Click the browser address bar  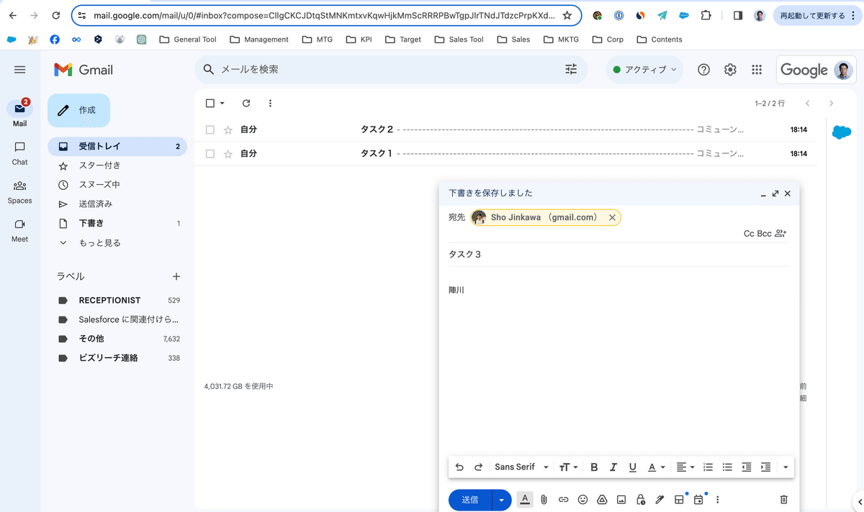pos(326,15)
